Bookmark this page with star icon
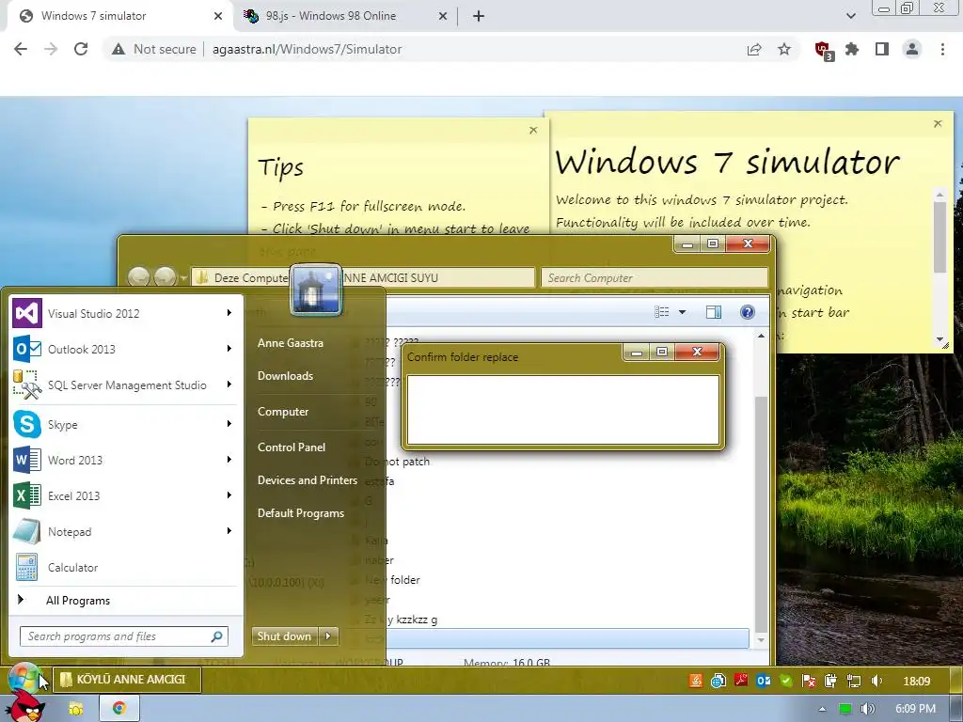 point(784,49)
